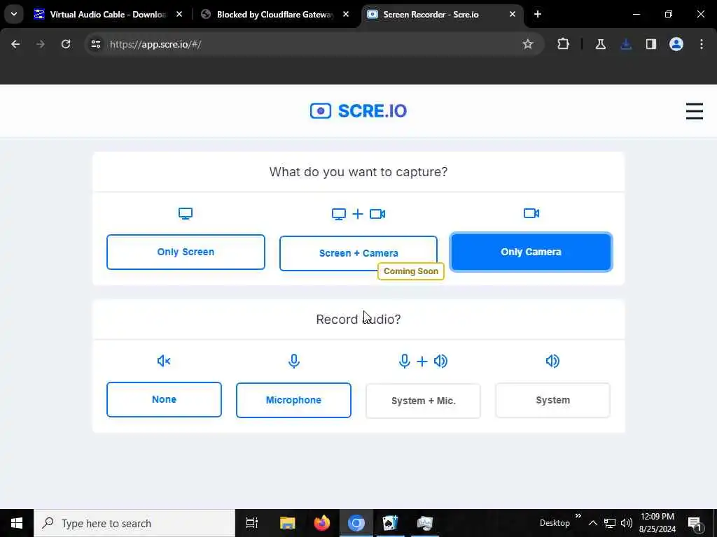Click the Chrome icon in the taskbar

356,523
